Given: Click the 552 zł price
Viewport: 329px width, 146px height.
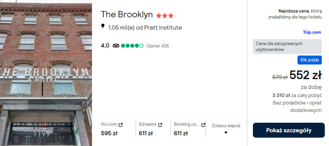Looking at the screenshot, I should [305, 76].
